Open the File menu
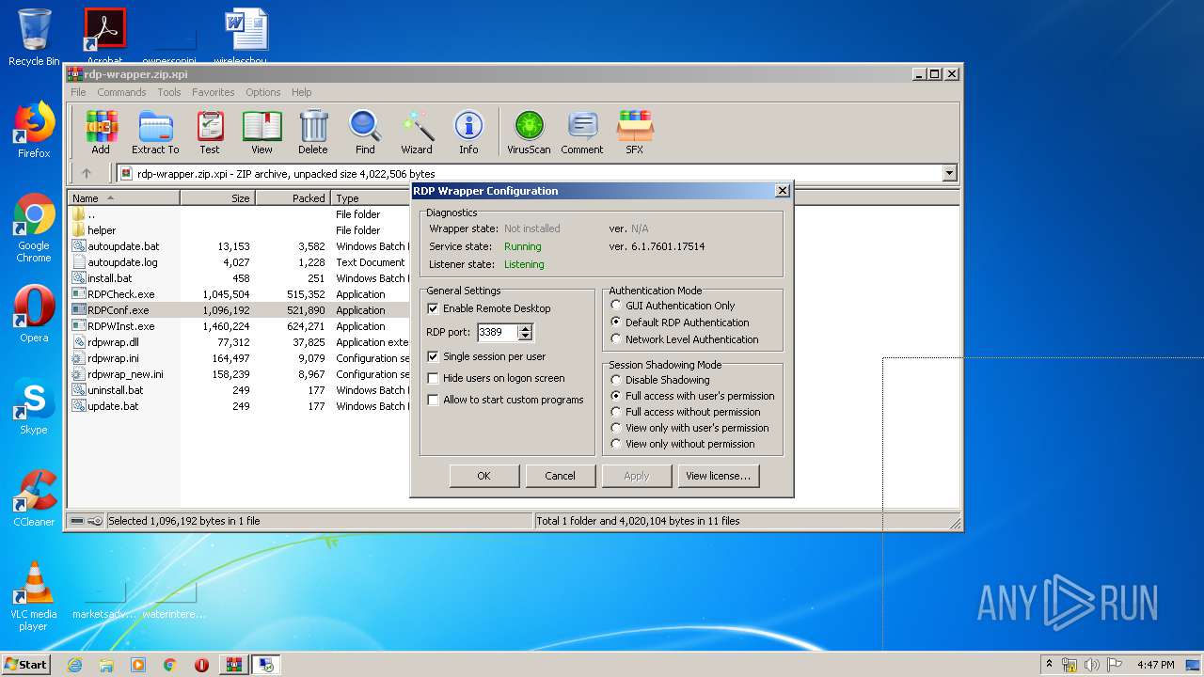 [78, 92]
